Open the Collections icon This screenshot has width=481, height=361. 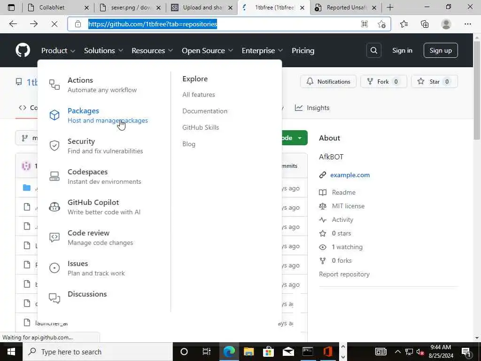(425, 24)
